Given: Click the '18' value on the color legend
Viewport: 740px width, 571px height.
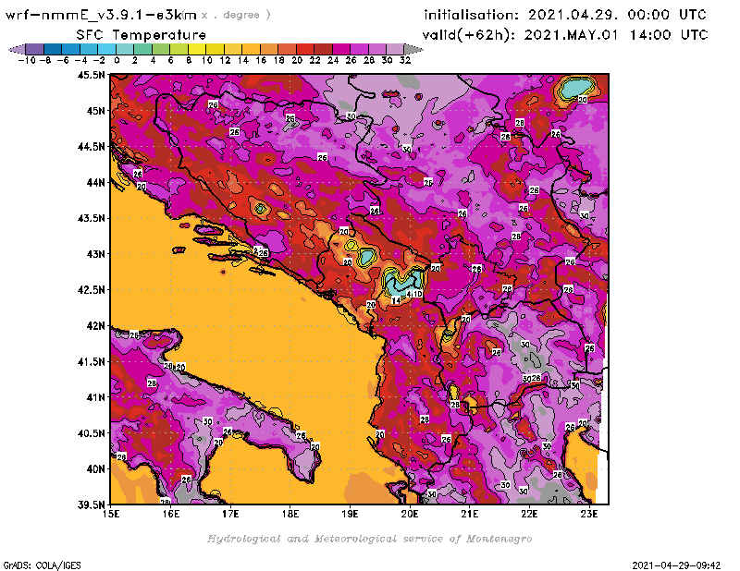Looking at the screenshot, I should point(279,61).
